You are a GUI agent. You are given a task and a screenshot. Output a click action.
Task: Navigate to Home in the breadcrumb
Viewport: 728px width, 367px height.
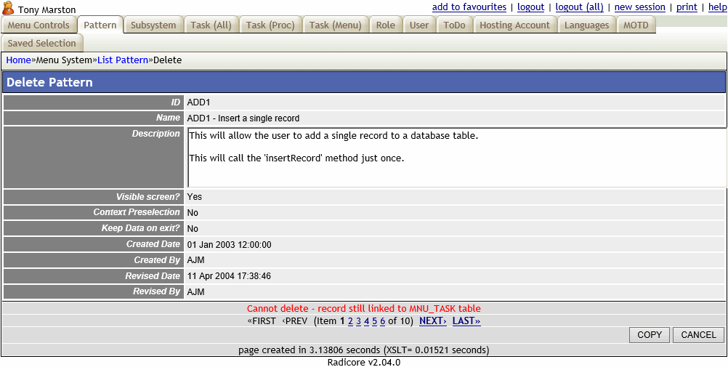click(18, 60)
